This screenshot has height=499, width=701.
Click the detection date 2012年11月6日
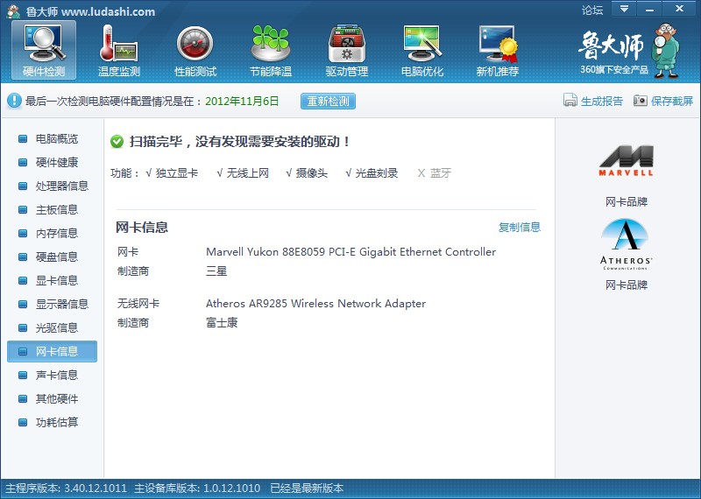(242, 101)
